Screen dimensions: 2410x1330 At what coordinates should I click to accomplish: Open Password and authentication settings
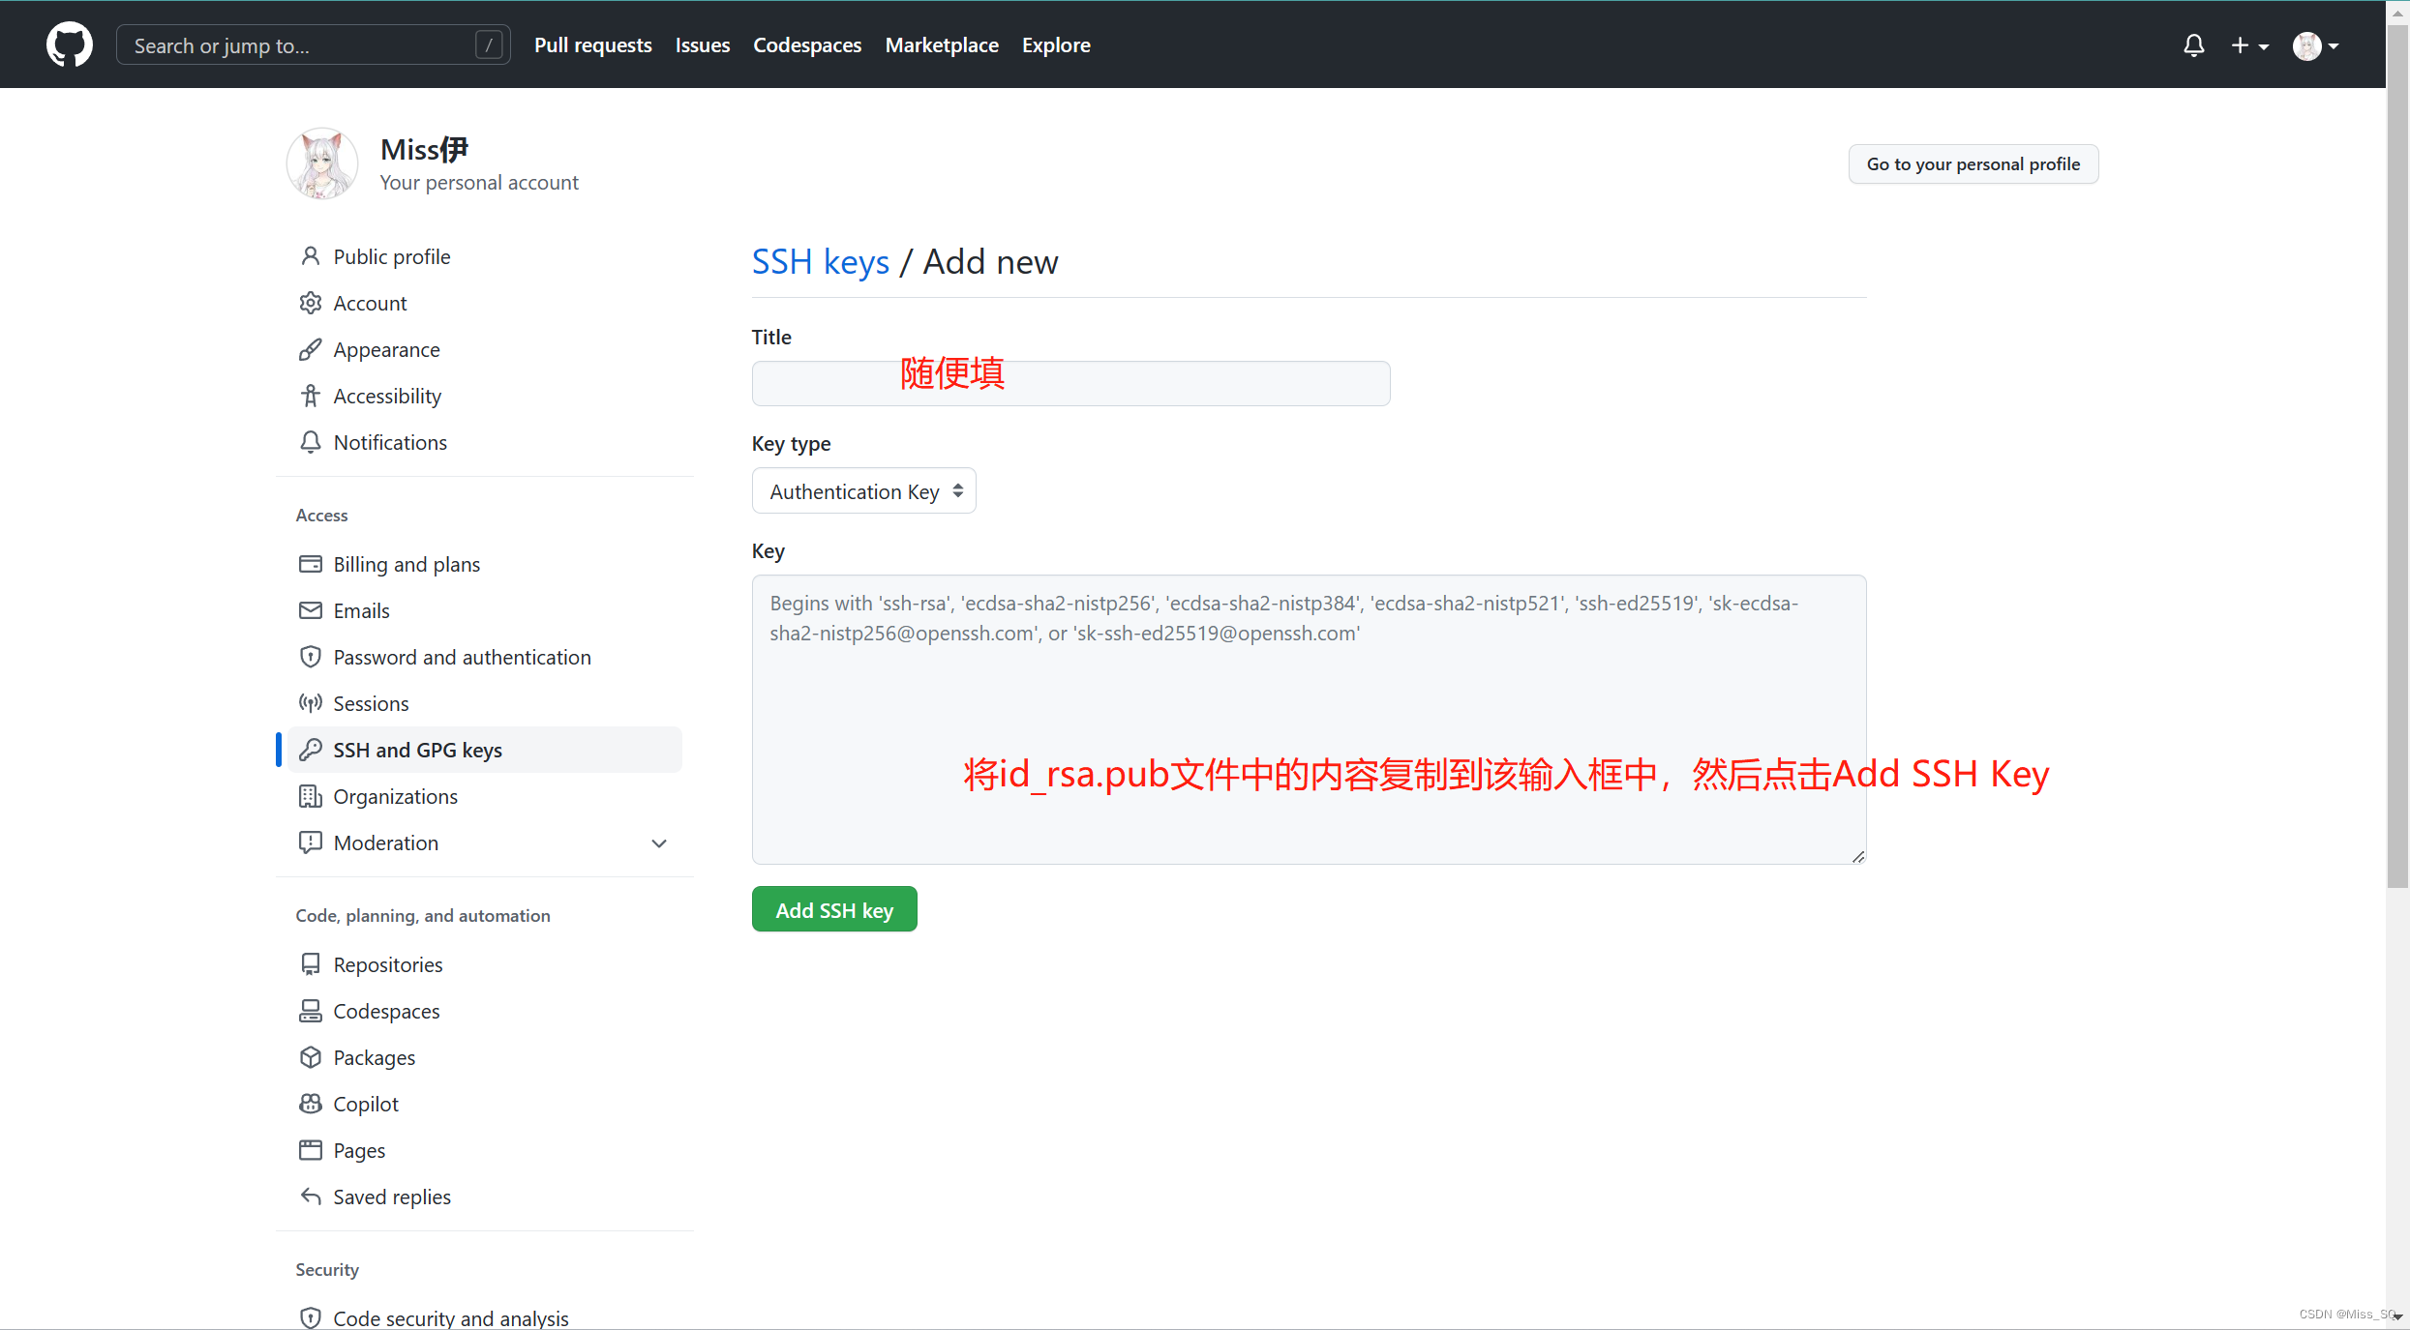pyautogui.click(x=462, y=656)
